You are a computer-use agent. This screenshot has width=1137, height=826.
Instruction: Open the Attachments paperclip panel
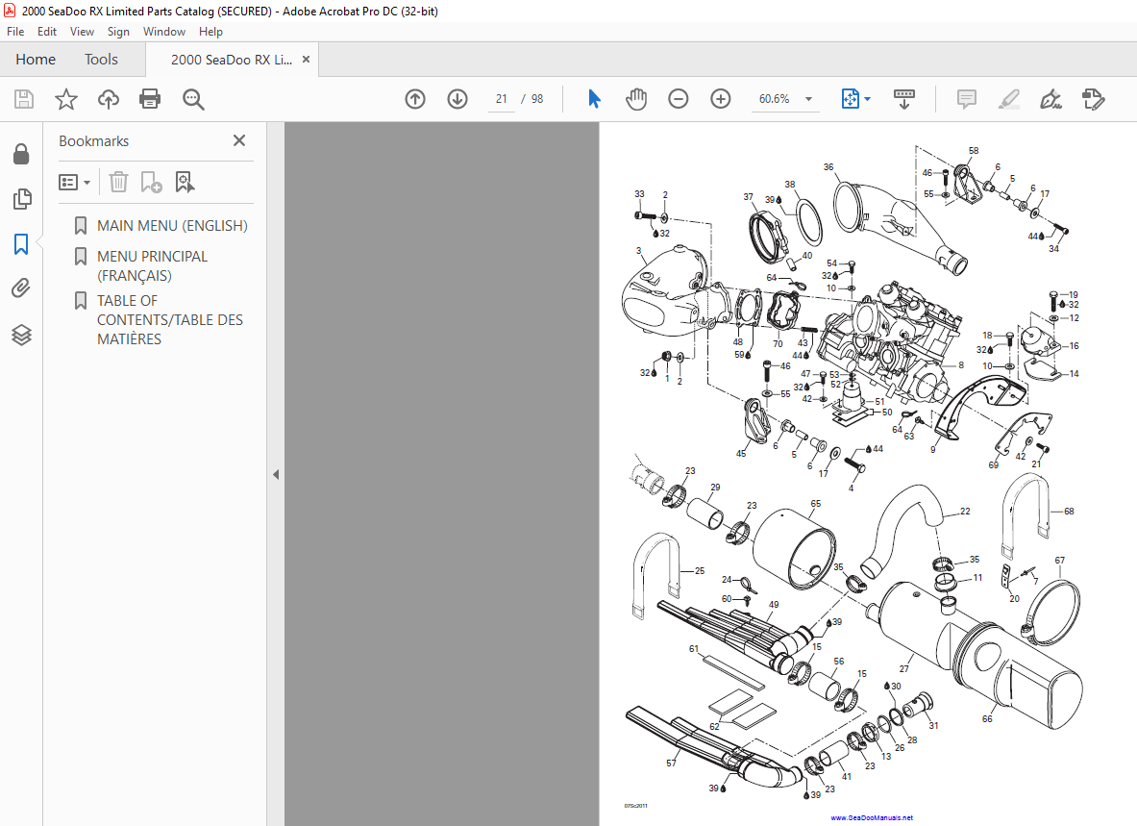click(x=21, y=288)
